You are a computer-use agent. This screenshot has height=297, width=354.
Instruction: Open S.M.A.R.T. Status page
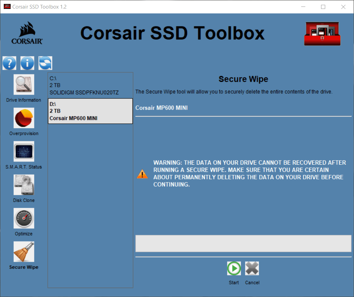(x=24, y=151)
